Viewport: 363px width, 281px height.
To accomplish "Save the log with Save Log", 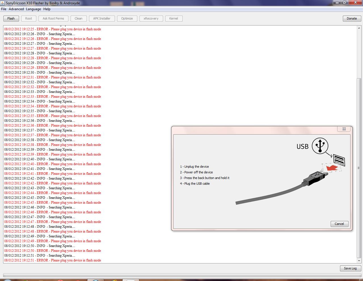I will click(350, 268).
